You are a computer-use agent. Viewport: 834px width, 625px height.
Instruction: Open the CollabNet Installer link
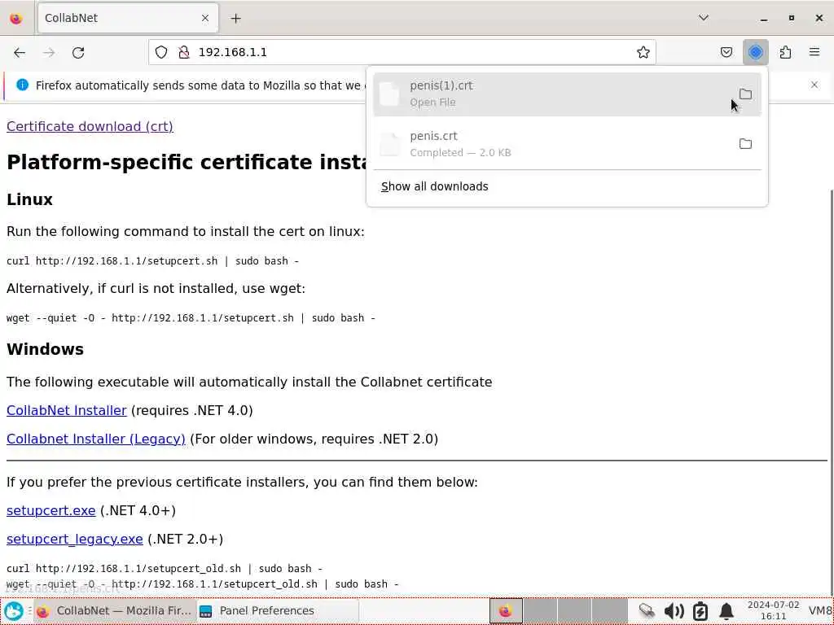[67, 410]
